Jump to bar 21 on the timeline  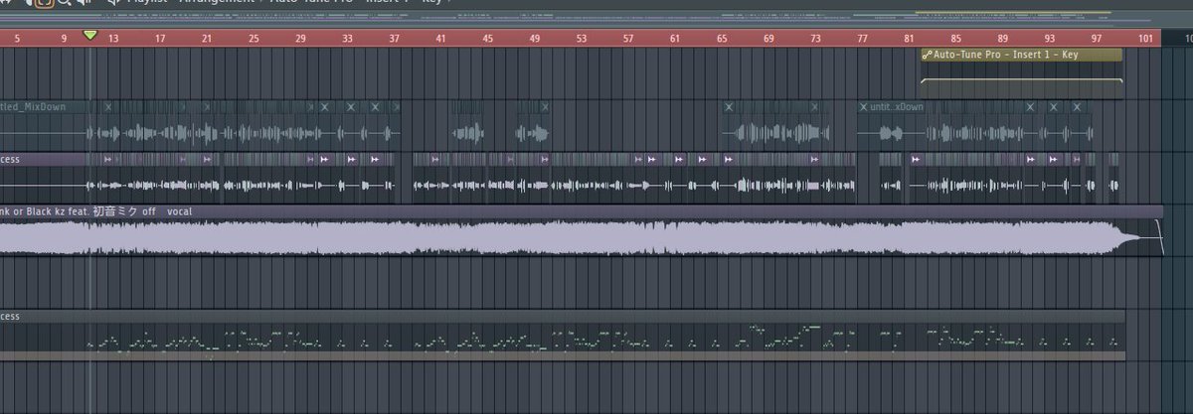[207, 37]
